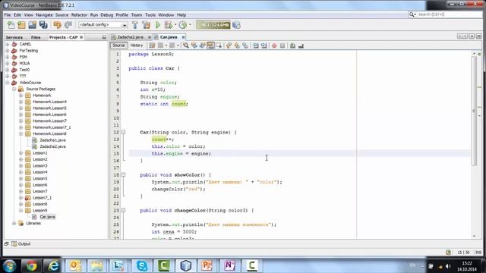Switch to the Files panel tab
The width and height of the screenshot is (486, 273).
coord(36,37)
